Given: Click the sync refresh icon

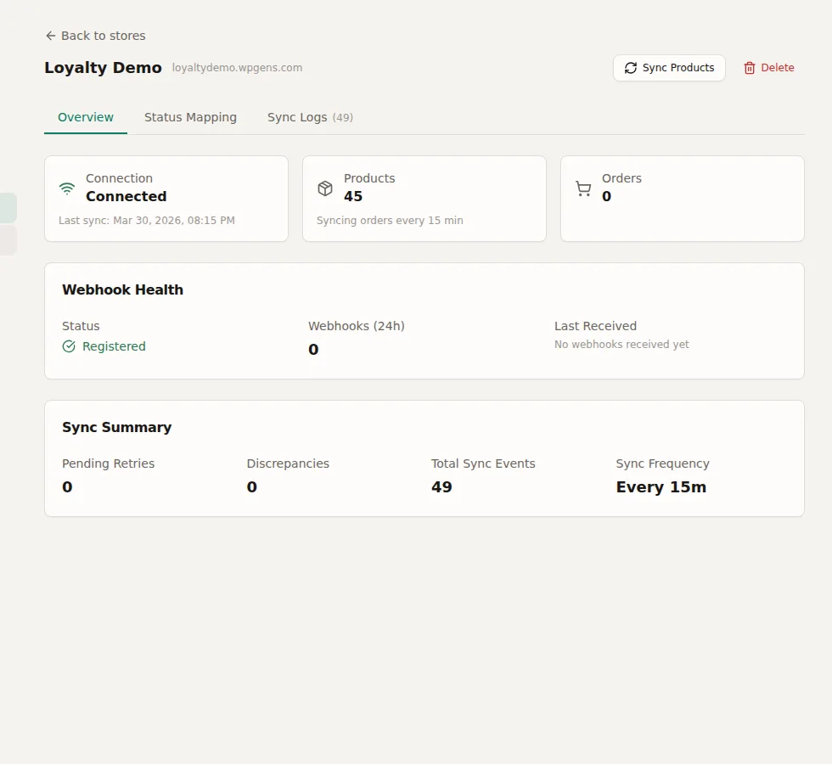Looking at the screenshot, I should tap(630, 68).
